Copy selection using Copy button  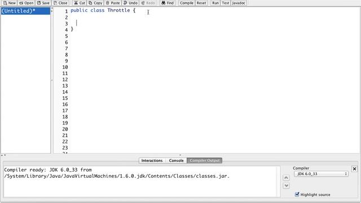point(95,3)
